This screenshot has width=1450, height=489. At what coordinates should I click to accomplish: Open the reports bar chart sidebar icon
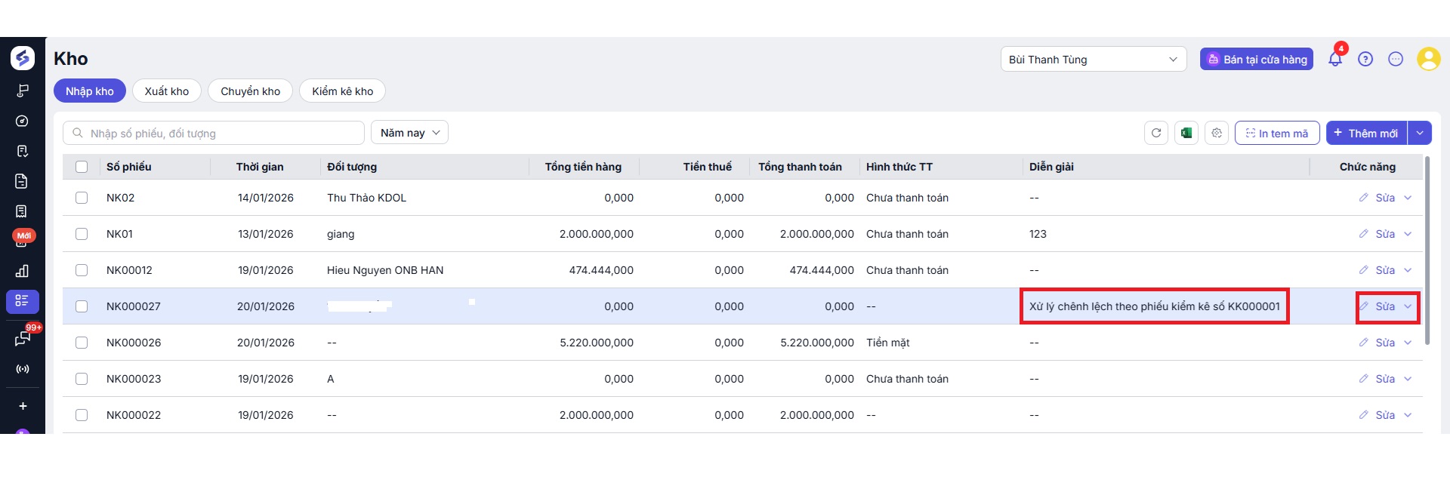pyautogui.click(x=22, y=271)
